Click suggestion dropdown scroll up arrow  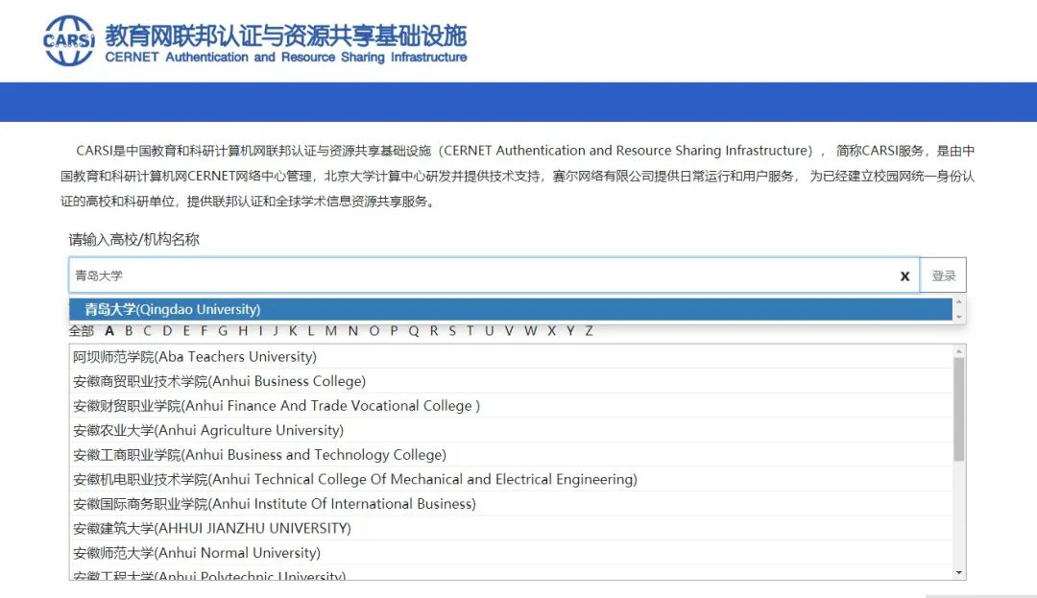(x=959, y=302)
